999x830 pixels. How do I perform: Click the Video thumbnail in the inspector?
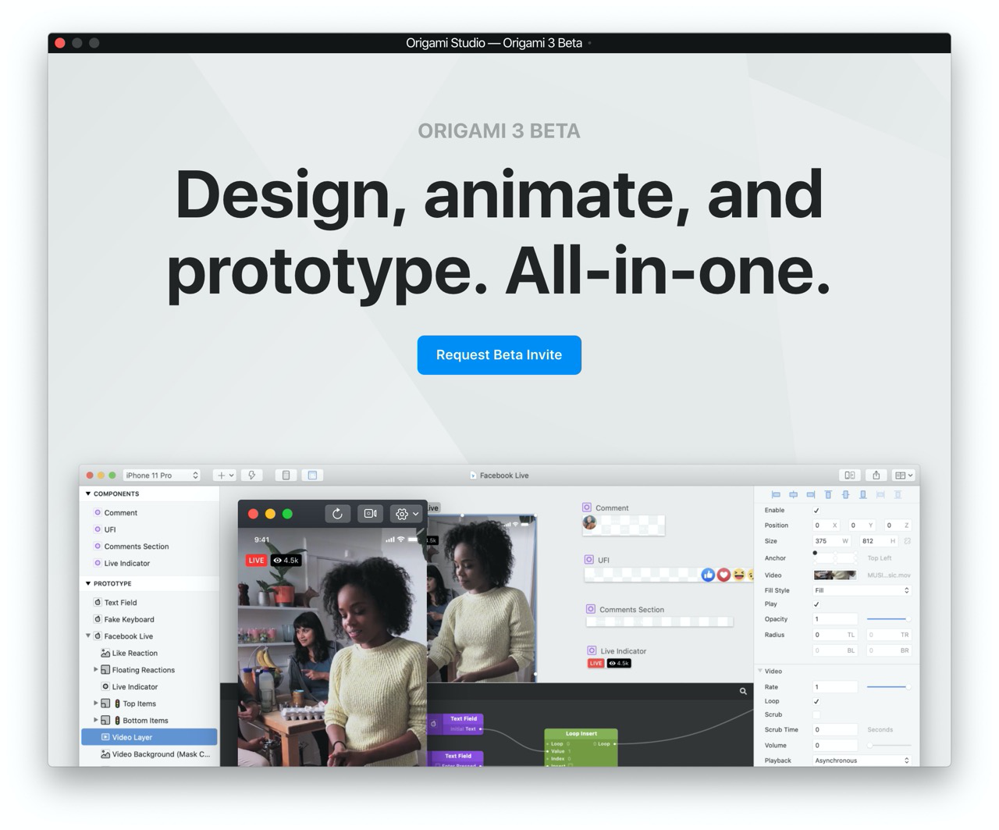click(834, 575)
